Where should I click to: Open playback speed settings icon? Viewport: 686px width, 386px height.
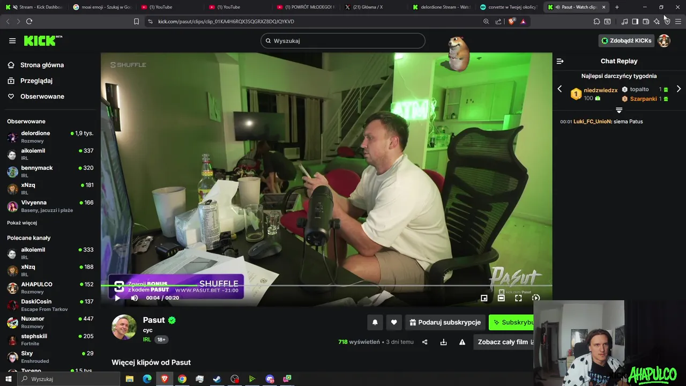click(x=535, y=298)
